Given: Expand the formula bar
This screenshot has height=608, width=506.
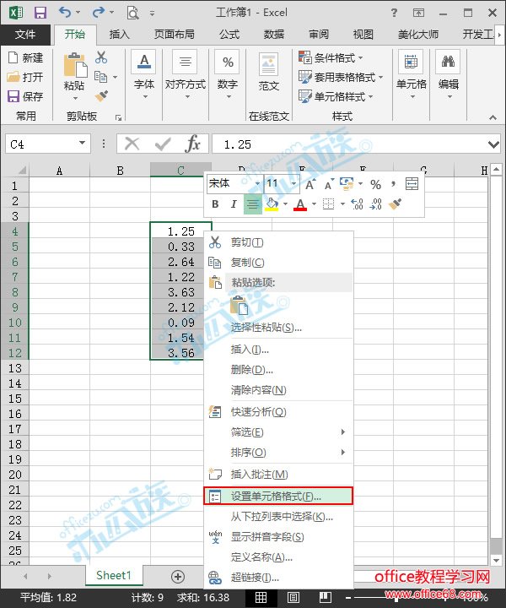Looking at the screenshot, I should tap(493, 144).
